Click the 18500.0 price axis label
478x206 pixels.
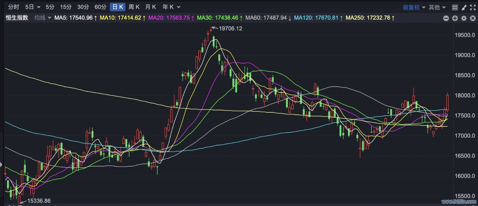pos(465,75)
